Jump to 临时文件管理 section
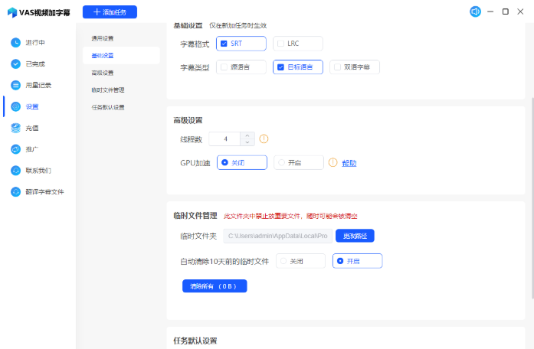The image size is (534, 349). click(x=108, y=90)
